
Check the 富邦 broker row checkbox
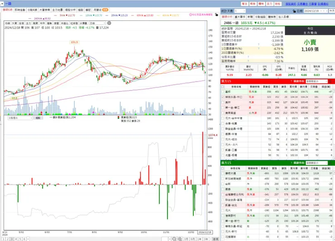[223, 92]
